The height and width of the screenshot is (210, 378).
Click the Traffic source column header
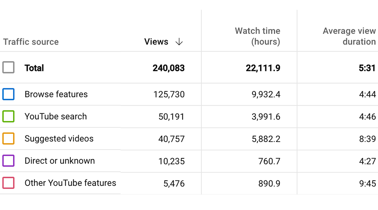(x=31, y=42)
